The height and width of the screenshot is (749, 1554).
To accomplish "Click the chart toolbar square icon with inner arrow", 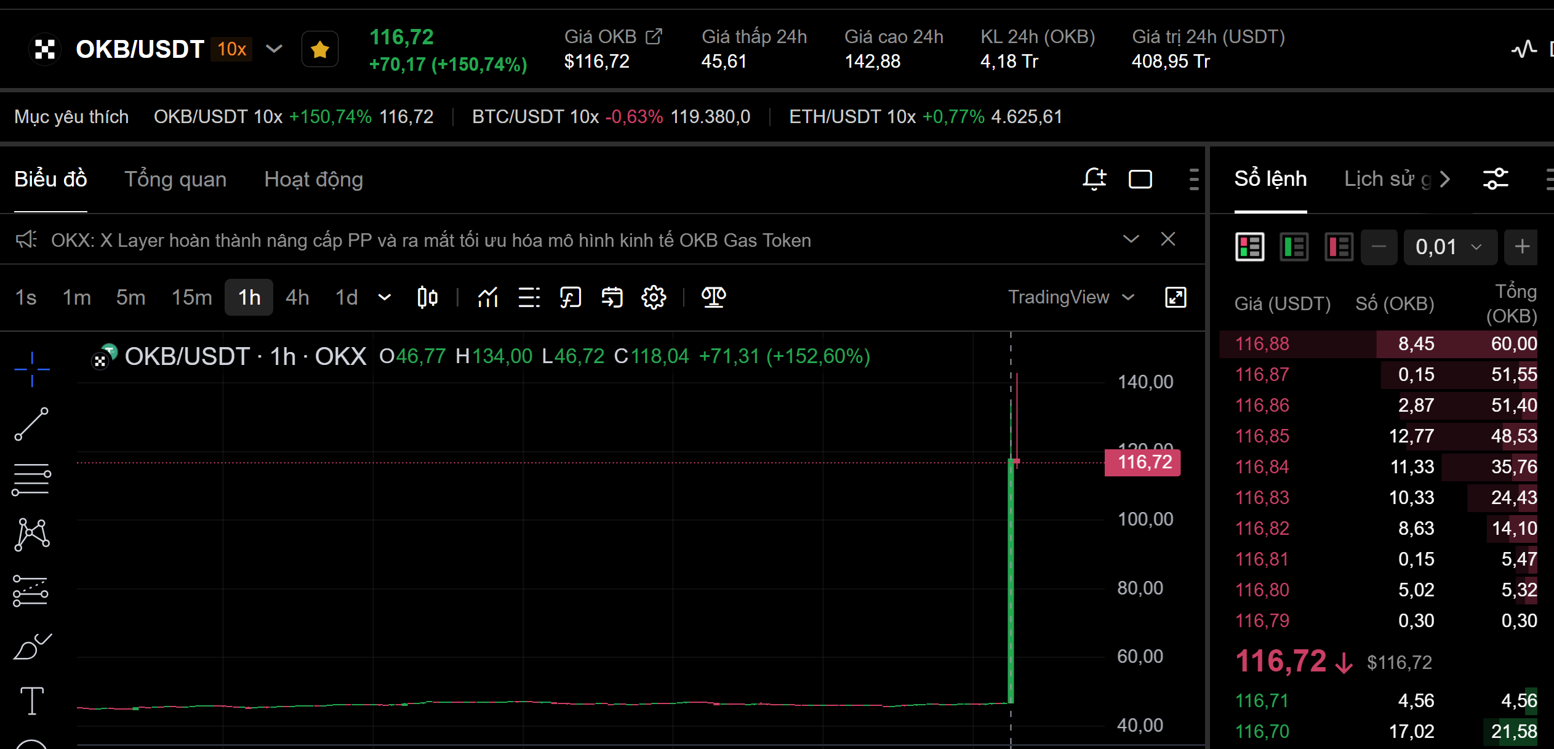I will tap(571, 297).
